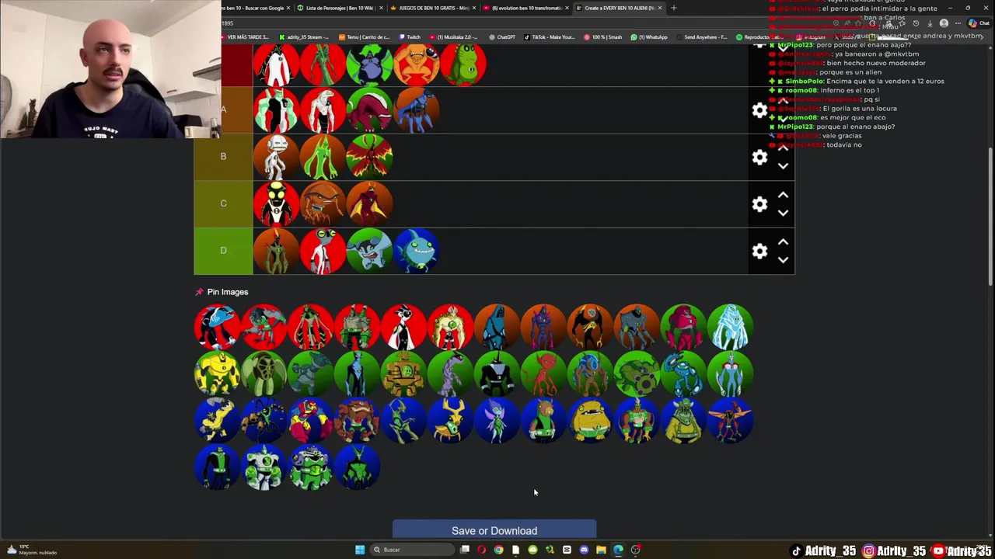
Task: Move tier B row down with arrow
Action: point(783,166)
